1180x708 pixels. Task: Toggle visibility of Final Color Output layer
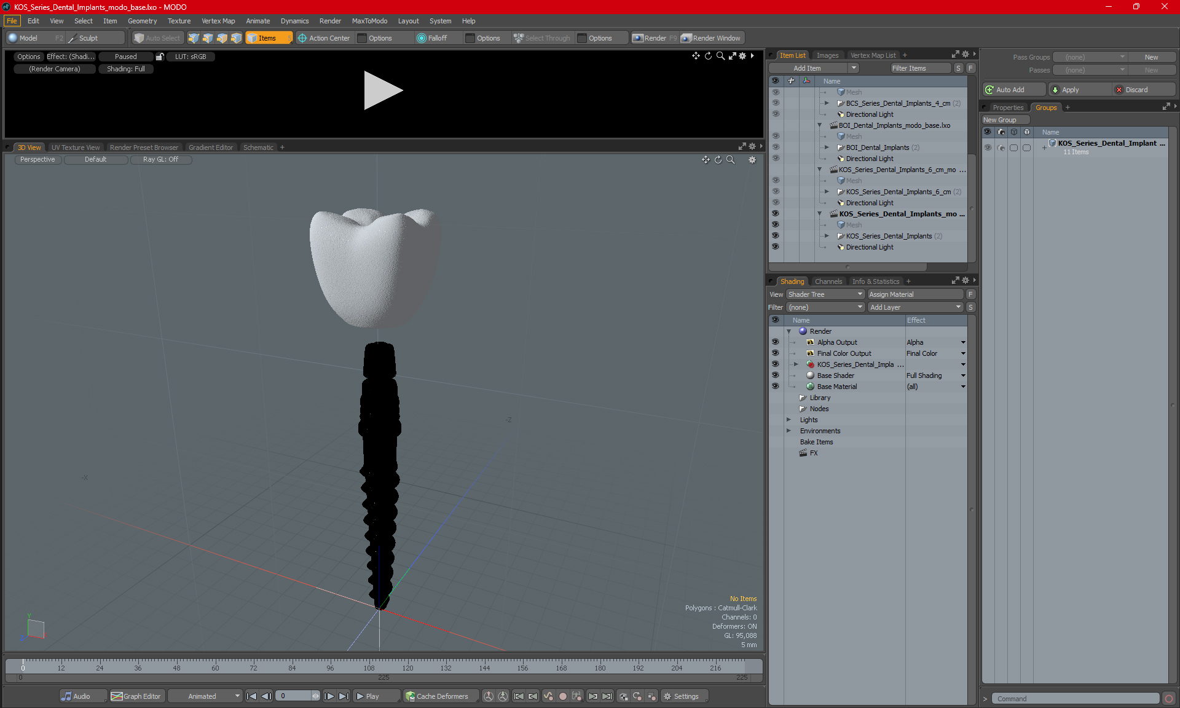pyautogui.click(x=775, y=353)
